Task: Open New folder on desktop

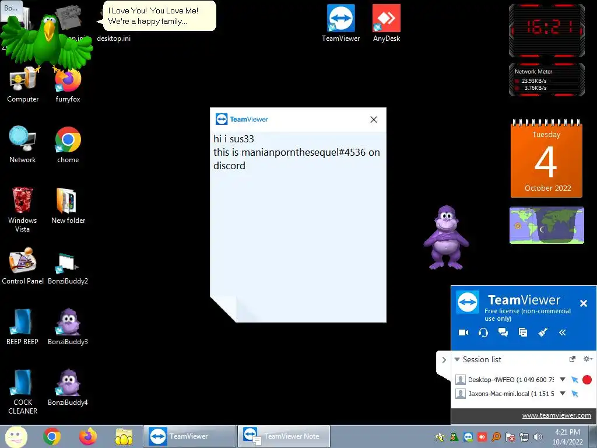Action: click(x=68, y=205)
